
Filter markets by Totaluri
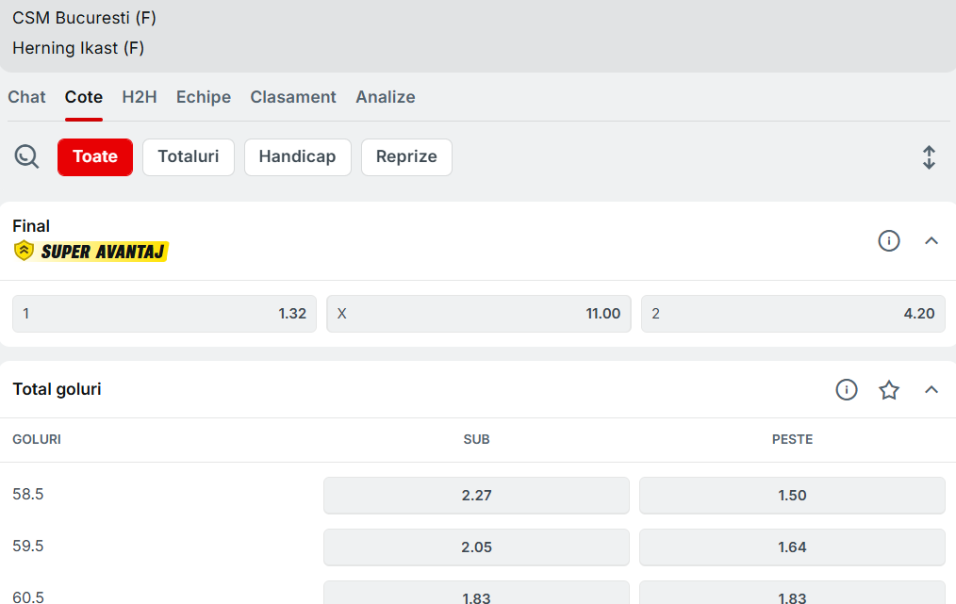(x=189, y=156)
